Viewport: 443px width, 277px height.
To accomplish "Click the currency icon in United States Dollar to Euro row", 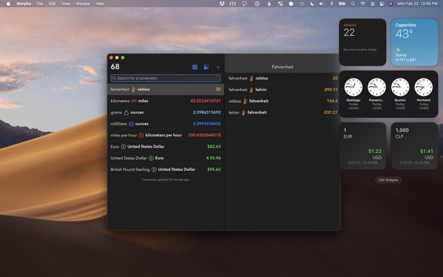I will pyautogui.click(x=151, y=158).
